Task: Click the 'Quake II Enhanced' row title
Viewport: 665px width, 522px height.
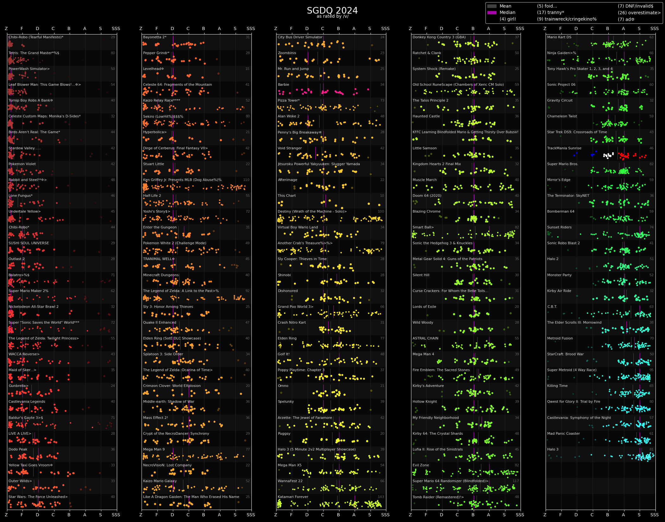Action: [x=160, y=322]
